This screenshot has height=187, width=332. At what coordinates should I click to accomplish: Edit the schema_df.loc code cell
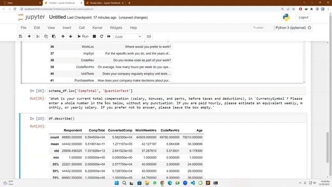[176, 91]
